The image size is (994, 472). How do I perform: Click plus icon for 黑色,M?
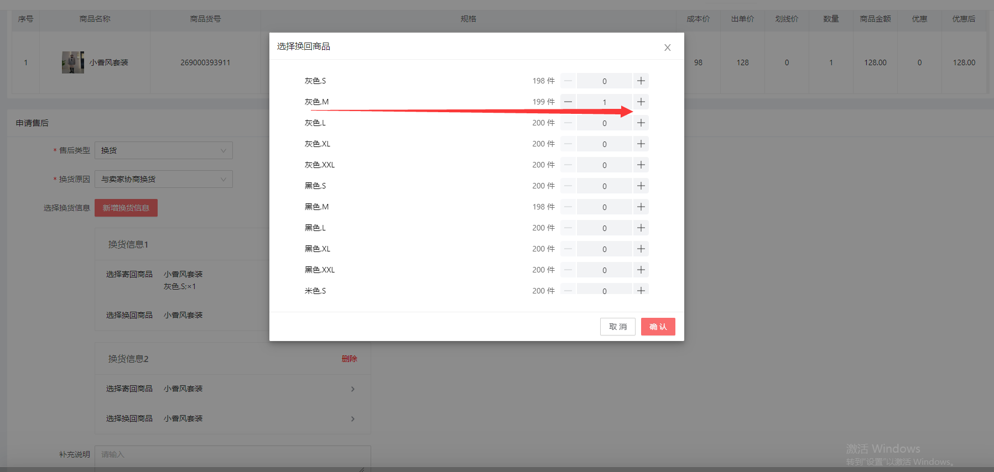[x=641, y=207]
